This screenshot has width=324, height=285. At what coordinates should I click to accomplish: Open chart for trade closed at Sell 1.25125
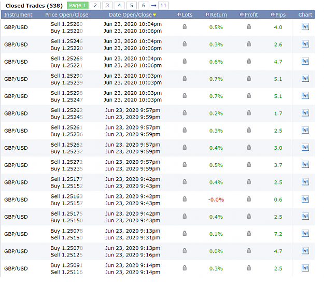305,251
